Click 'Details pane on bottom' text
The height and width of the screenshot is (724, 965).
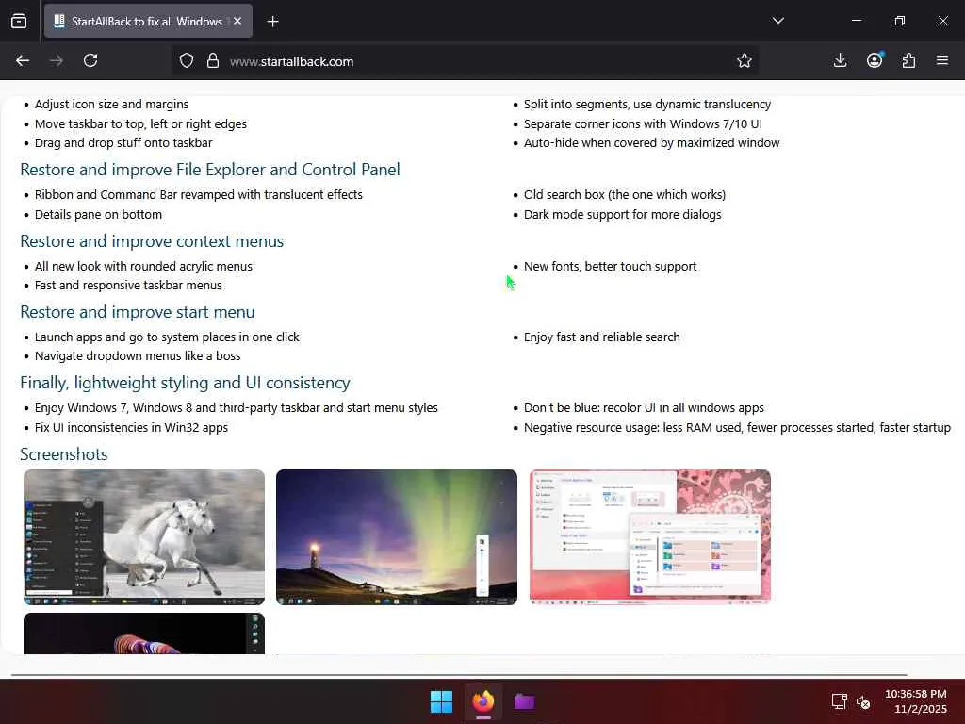98,214
